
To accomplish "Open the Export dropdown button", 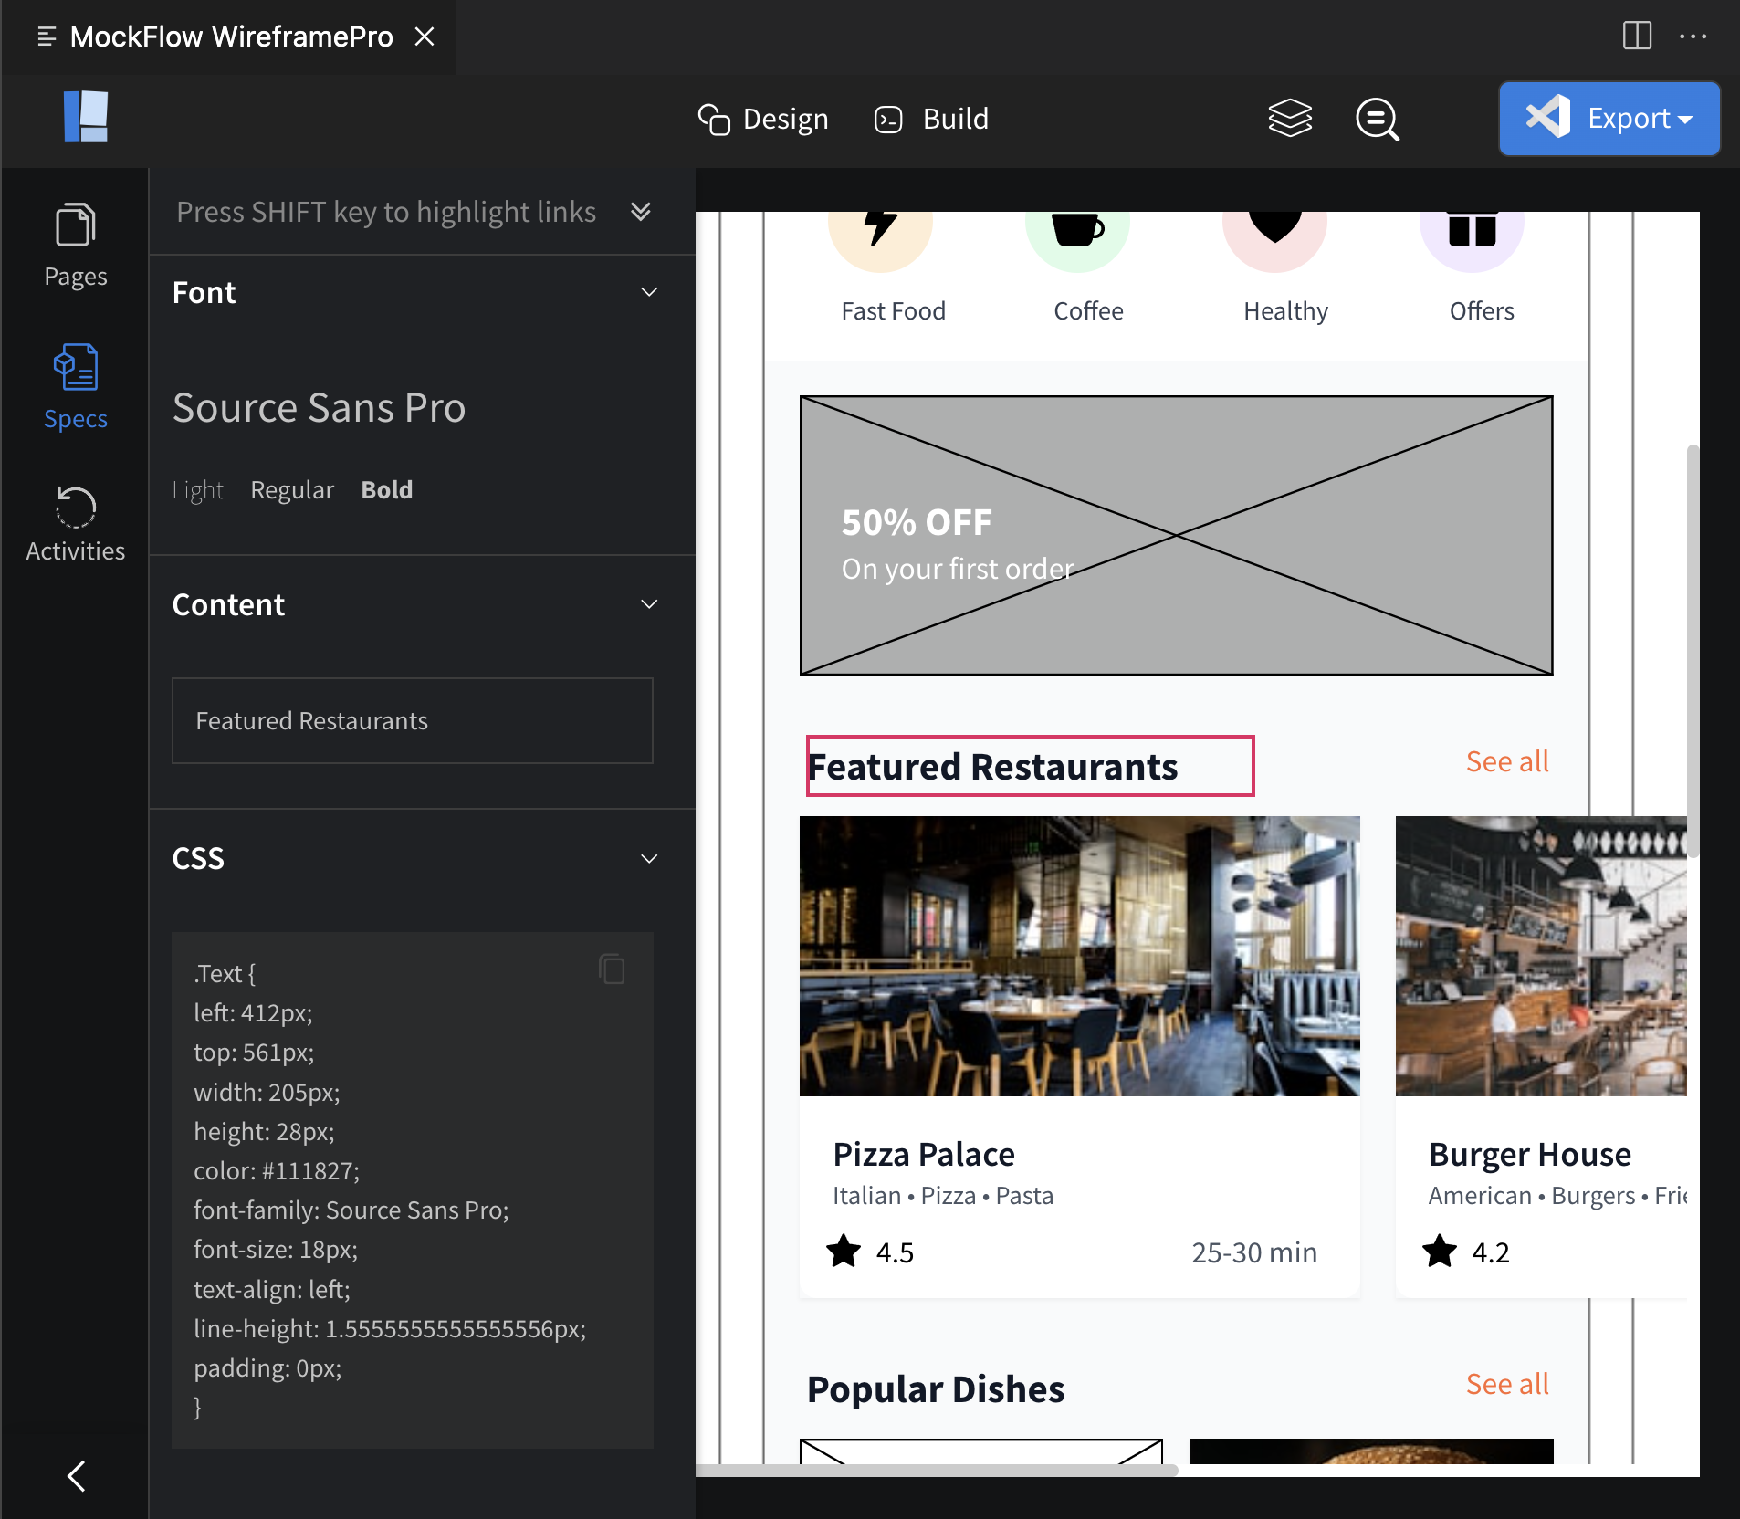I will (1609, 119).
